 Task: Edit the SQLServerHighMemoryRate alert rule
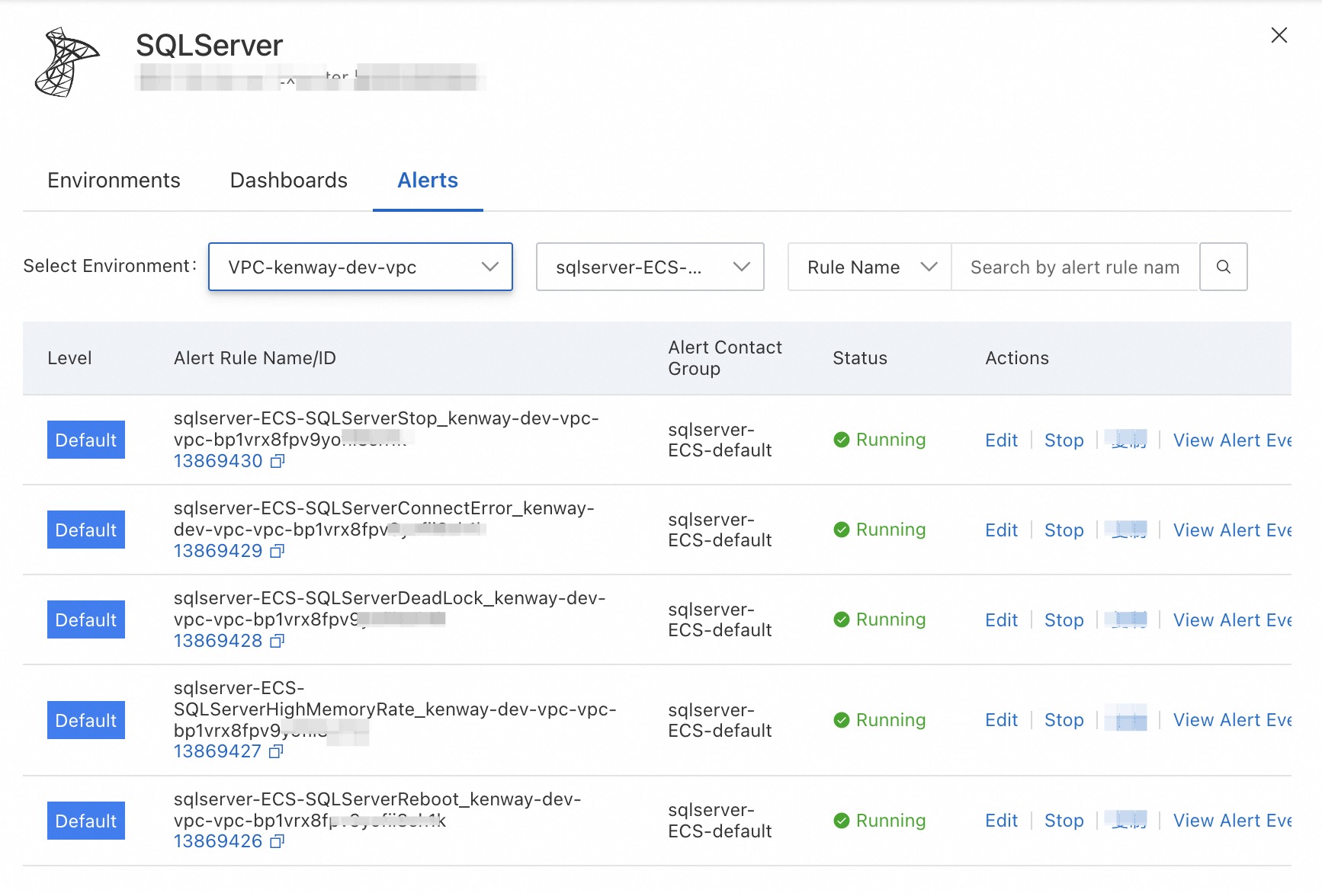(1002, 720)
